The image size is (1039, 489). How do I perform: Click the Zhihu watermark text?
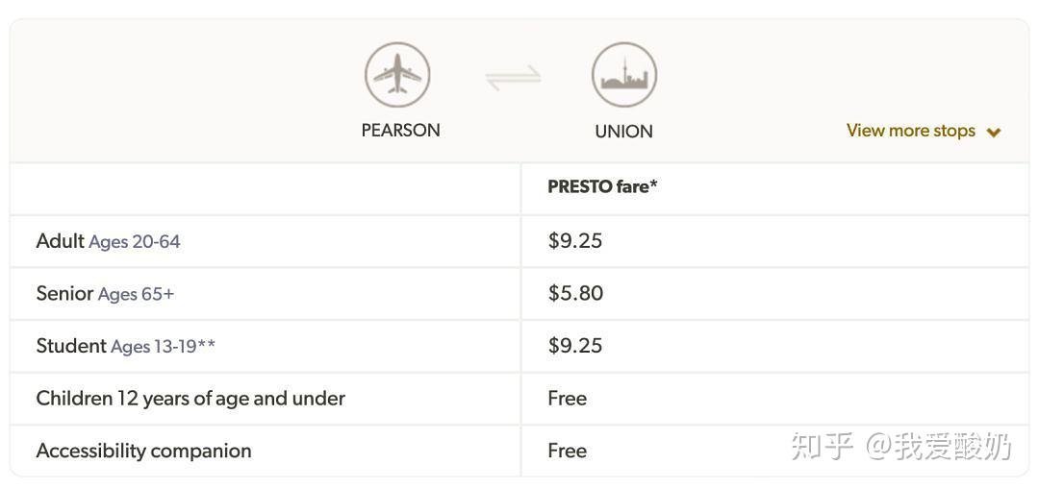pos(901,447)
